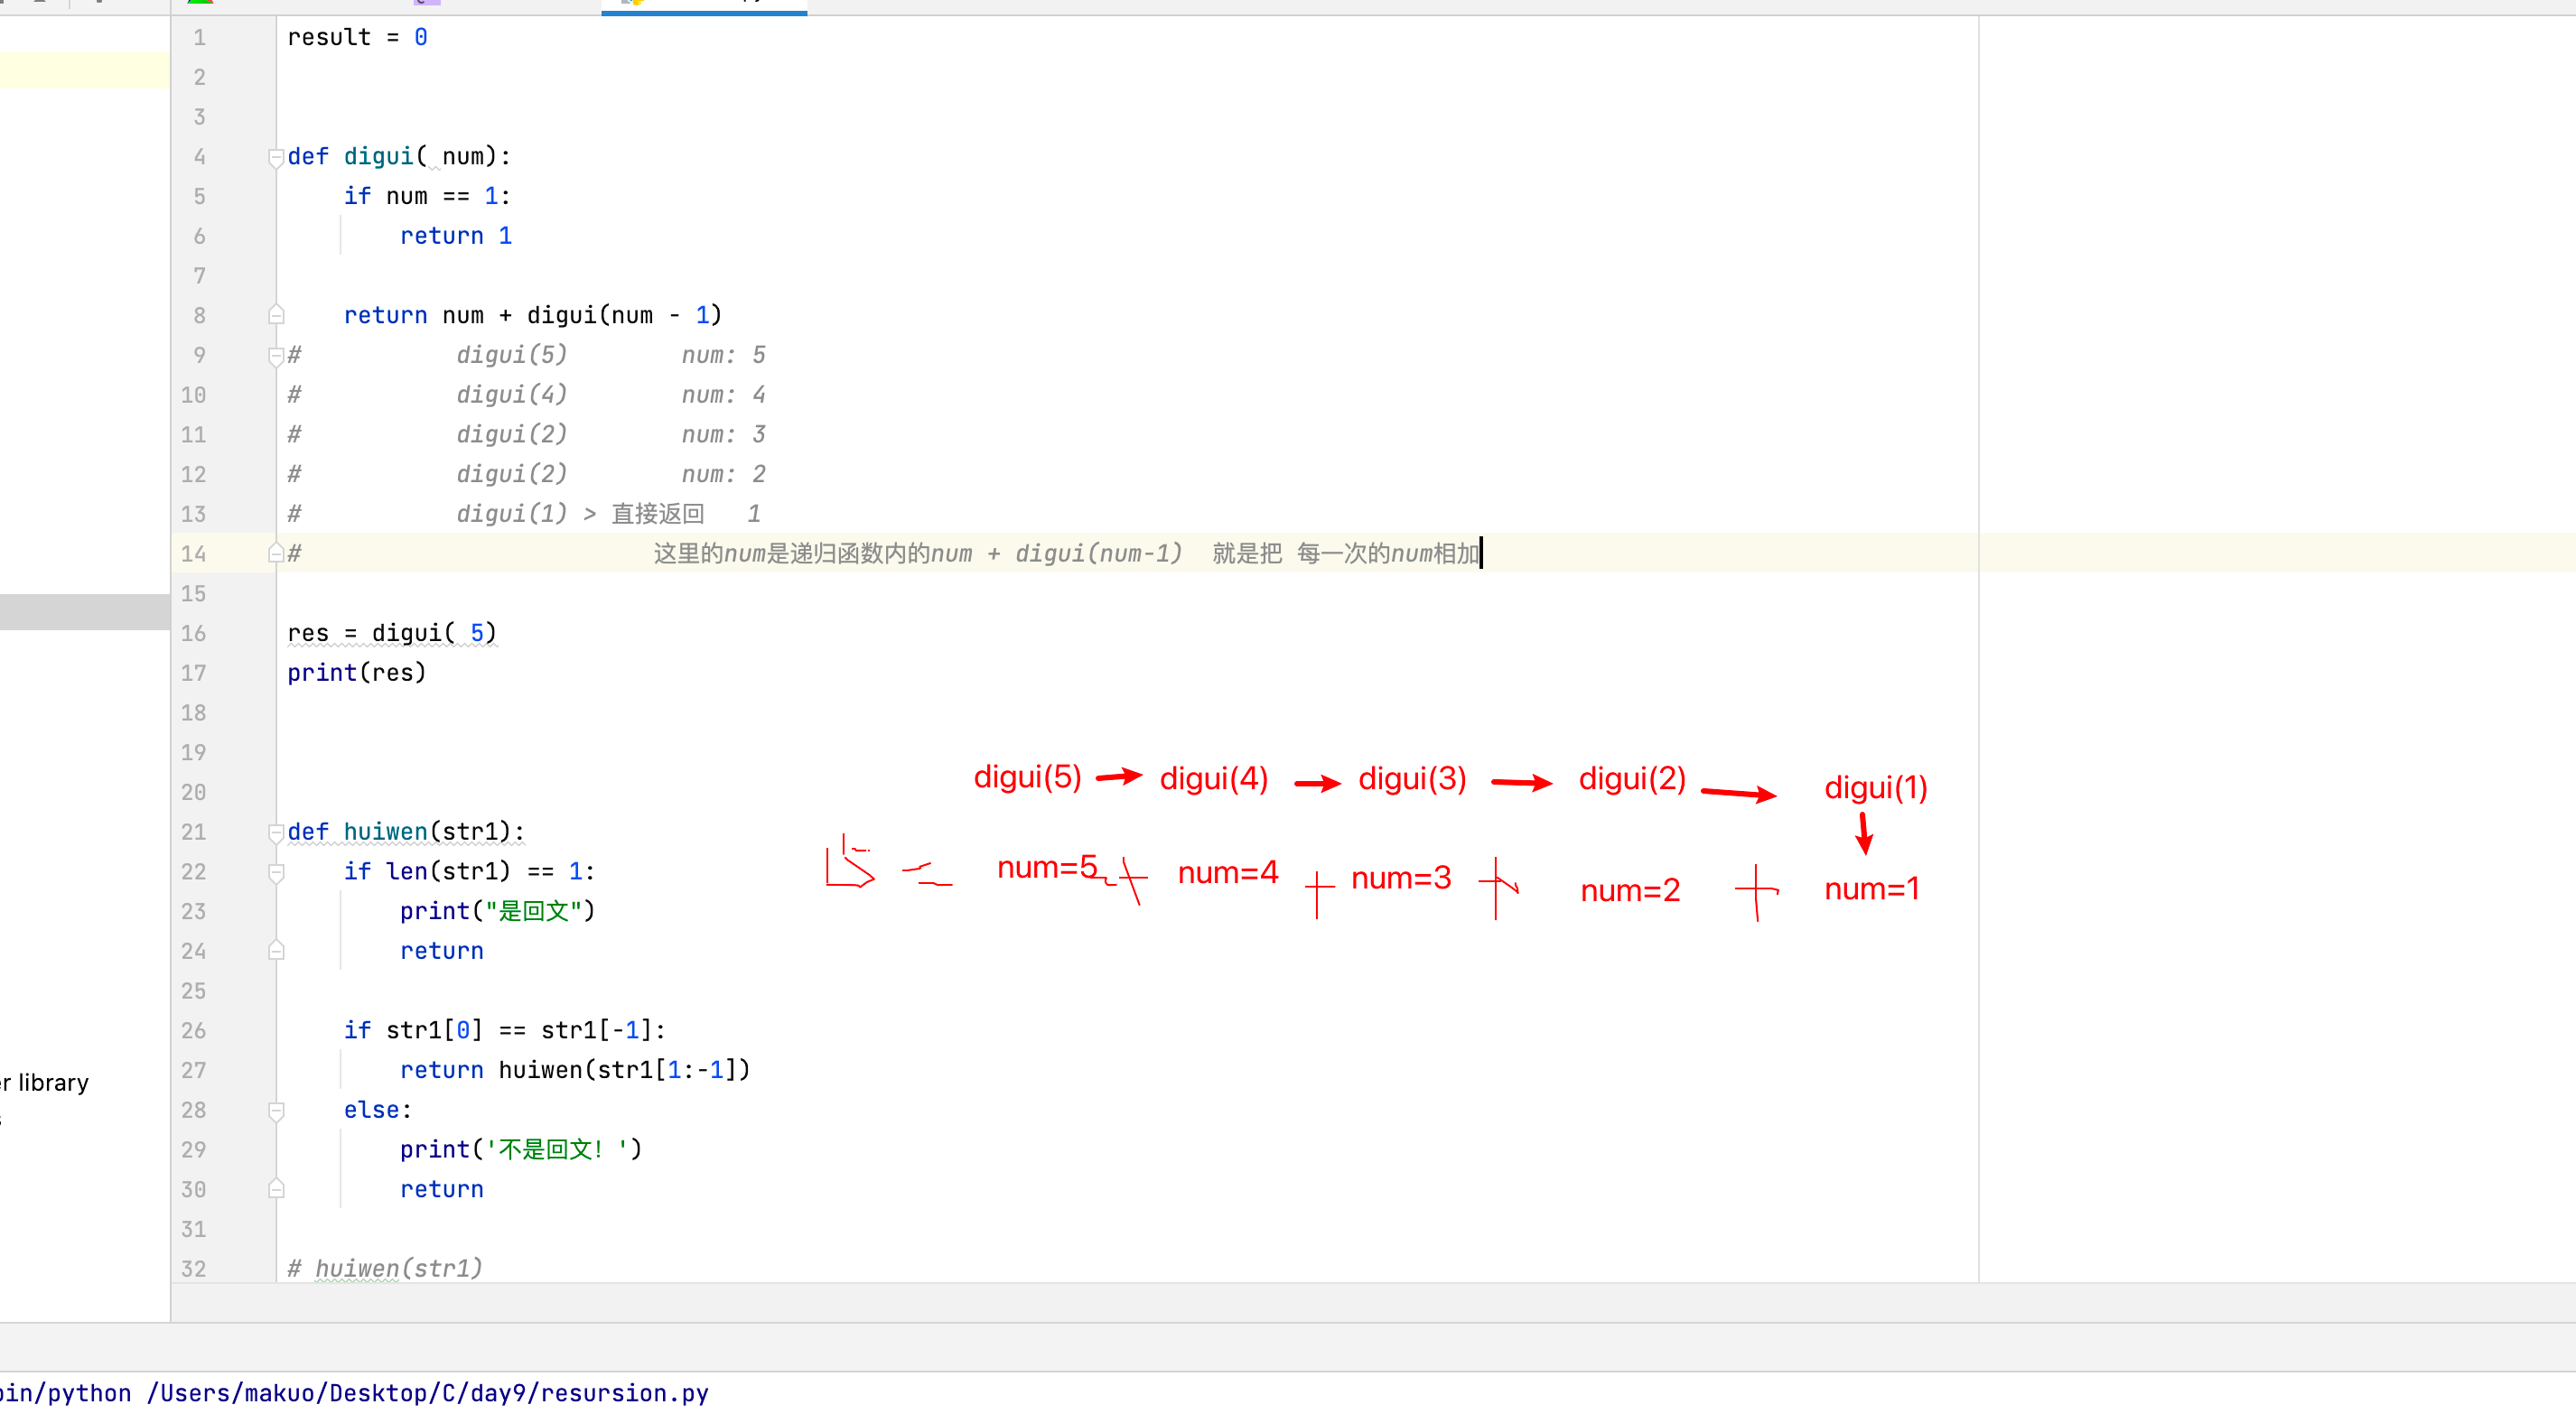Fold the comment block starting at line 9
The width and height of the screenshot is (2576, 1423).
click(x=276, y=355)
